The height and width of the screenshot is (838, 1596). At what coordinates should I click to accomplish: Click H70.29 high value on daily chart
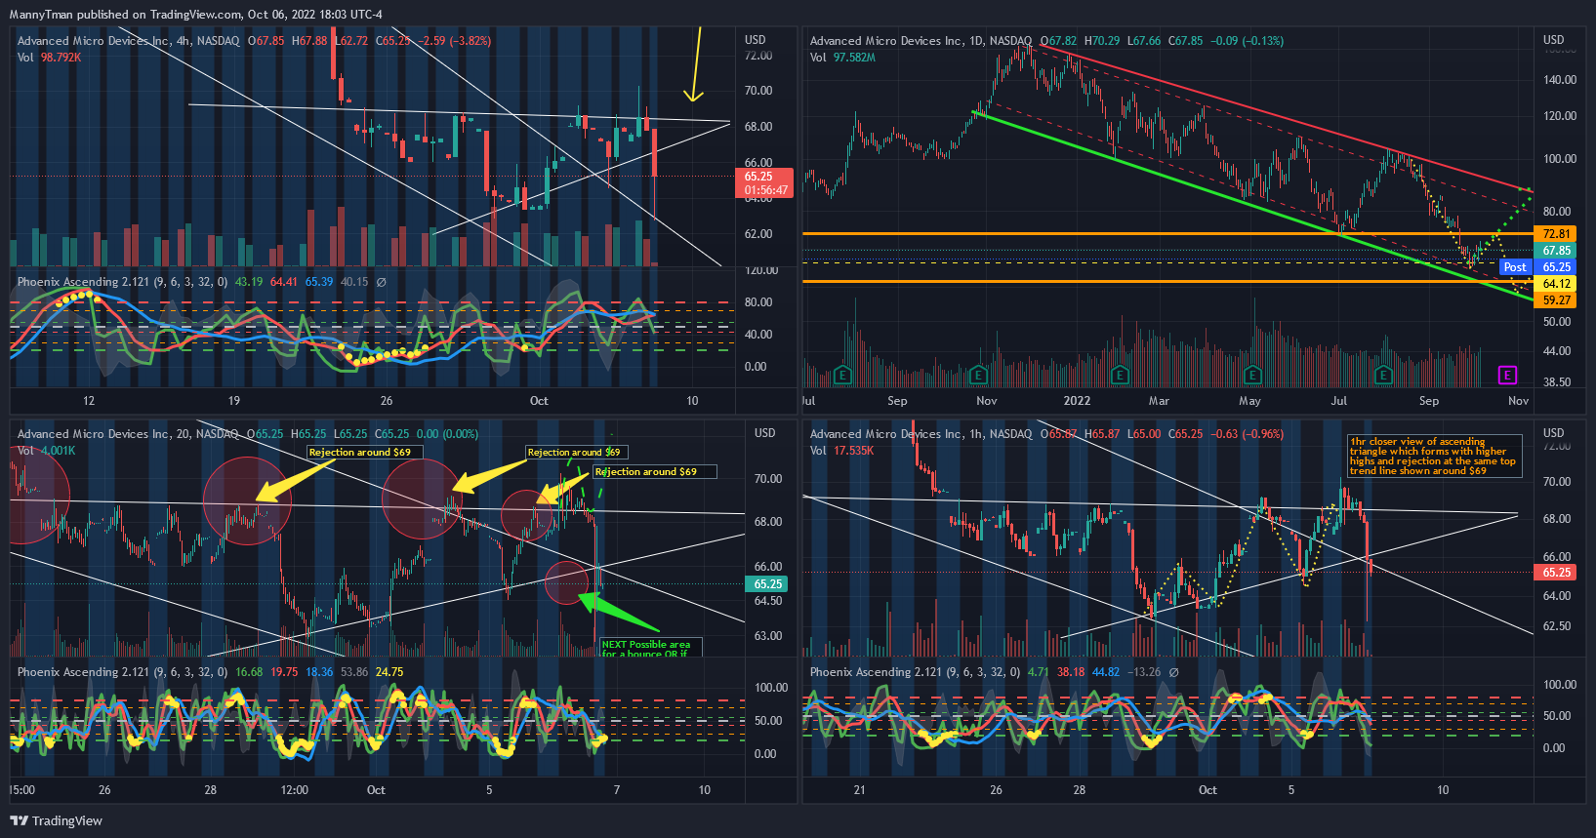1102,41
